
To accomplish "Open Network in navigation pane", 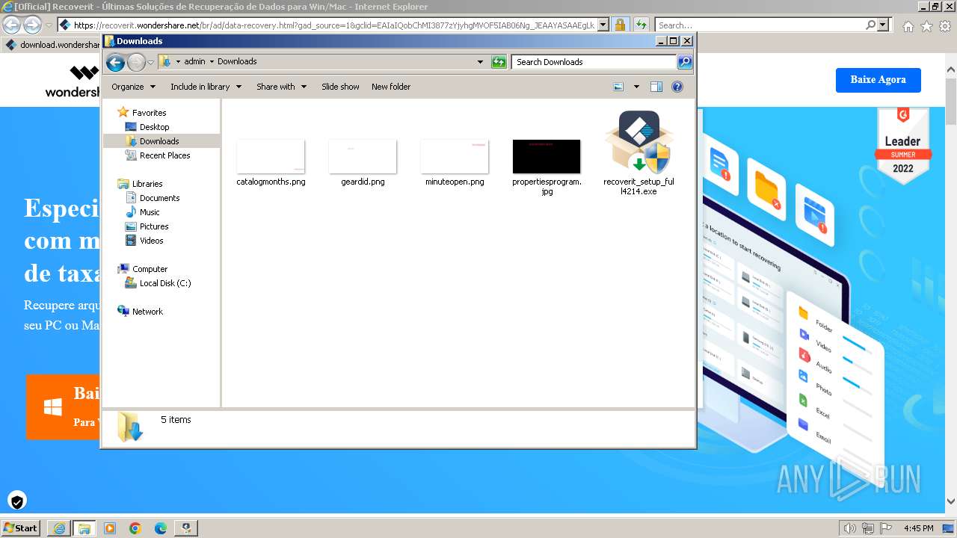I will click(147, 312).
